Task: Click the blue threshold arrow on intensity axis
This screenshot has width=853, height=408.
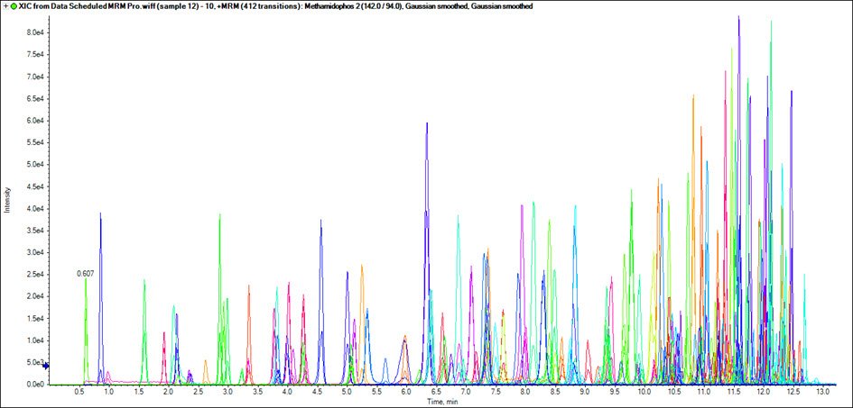Action: click(45, 366)
